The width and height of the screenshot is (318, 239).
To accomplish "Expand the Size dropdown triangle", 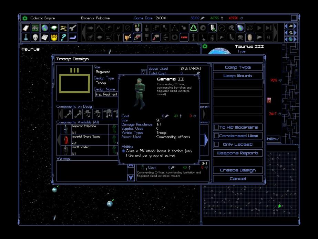I will [144, 72].
